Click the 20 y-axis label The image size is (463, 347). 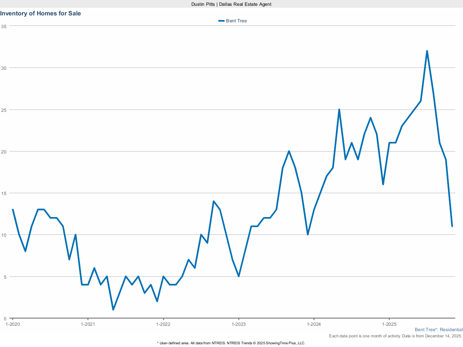coord(4,152)
